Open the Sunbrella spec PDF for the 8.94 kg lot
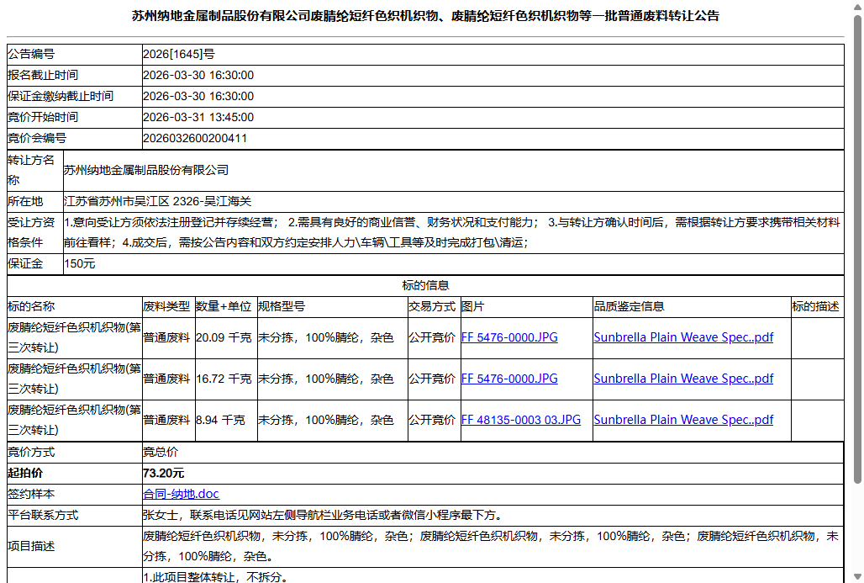Image resolution: width=864 pixels, height=583 pixels. 683,419
